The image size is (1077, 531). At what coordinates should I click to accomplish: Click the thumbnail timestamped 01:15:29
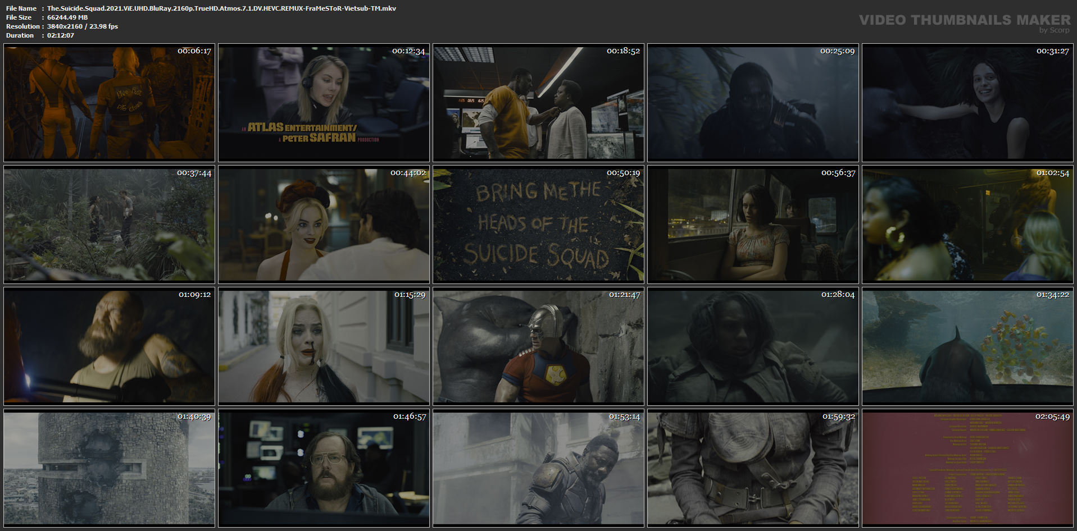point(324,346)
